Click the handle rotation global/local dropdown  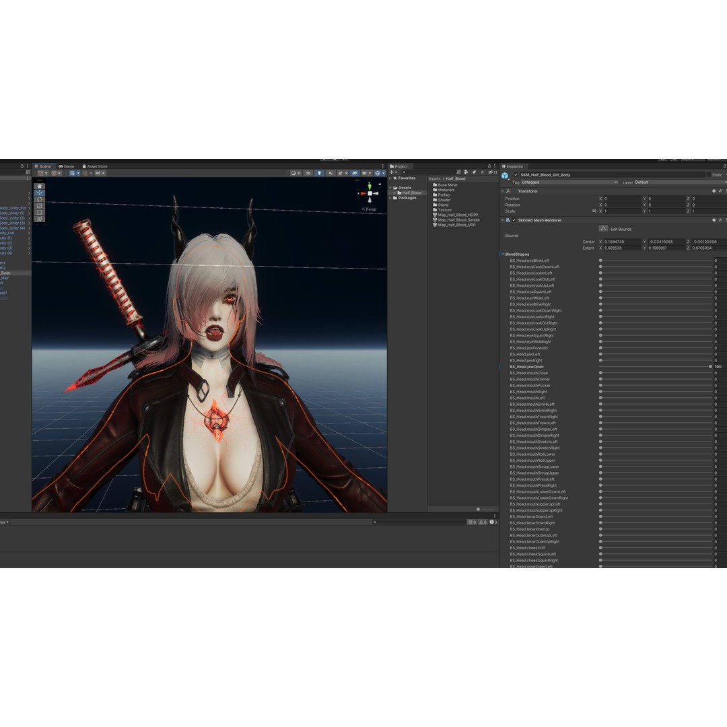coord(56,173)
